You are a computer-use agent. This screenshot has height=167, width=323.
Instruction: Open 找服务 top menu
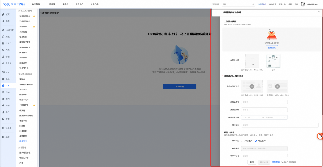[x=65, y=4]
